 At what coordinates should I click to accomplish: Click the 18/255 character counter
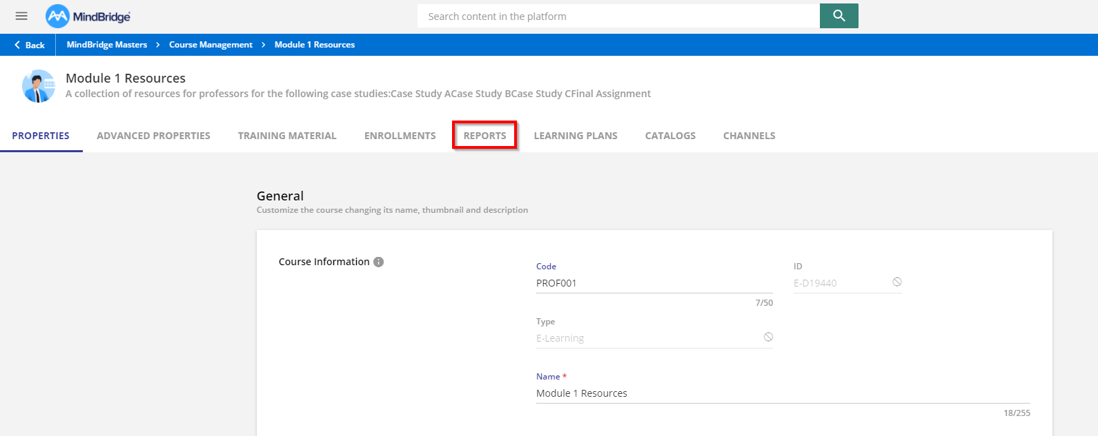(x=1017, y=413)
